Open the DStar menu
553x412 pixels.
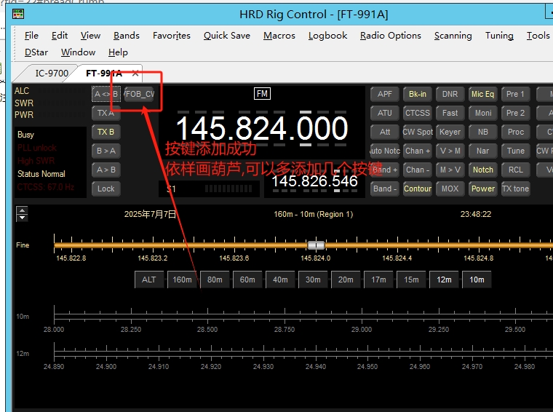(x=36, y=52)
